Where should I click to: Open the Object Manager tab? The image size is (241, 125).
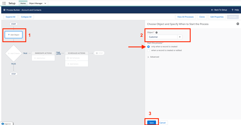pyautogui.click(x=36, y=4)
